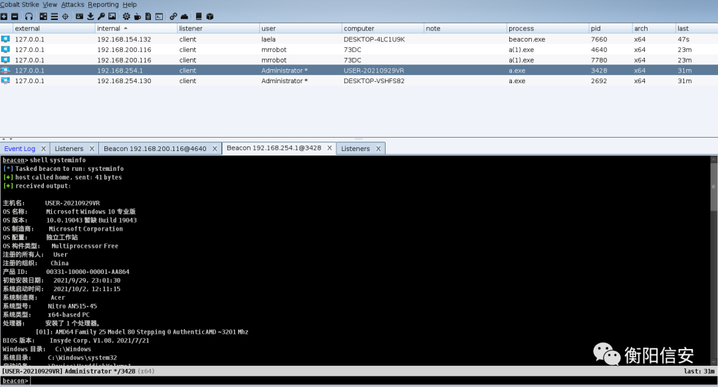Switch to the last Listeners tab
Image resolution: width=718 pixels, height=387 pixels.
tap(355, 149)
